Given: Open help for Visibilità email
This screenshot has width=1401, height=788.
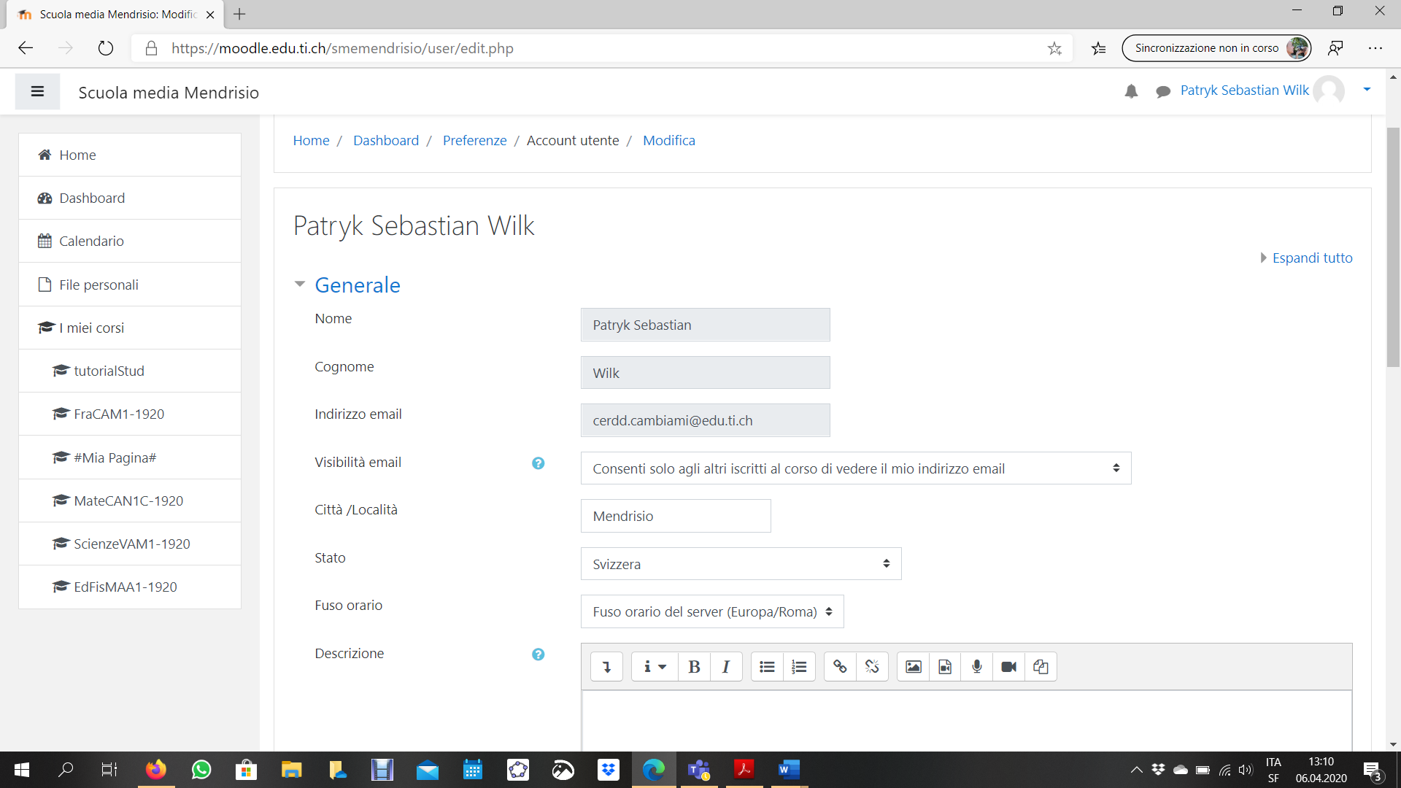Looking at the screenshot, I should click(538, 463).
